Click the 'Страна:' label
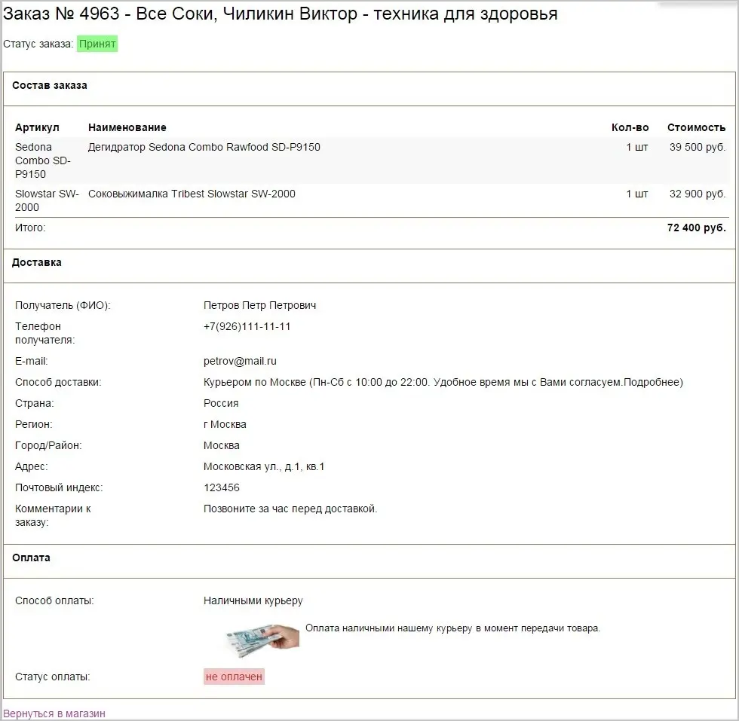Screen dimensions: 739x721 pyautogui.click(x=35, y=403)
